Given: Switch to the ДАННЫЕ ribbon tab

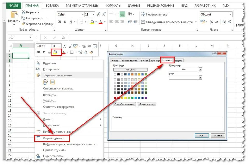Looking at the screenshot, I should click(134, 5).
